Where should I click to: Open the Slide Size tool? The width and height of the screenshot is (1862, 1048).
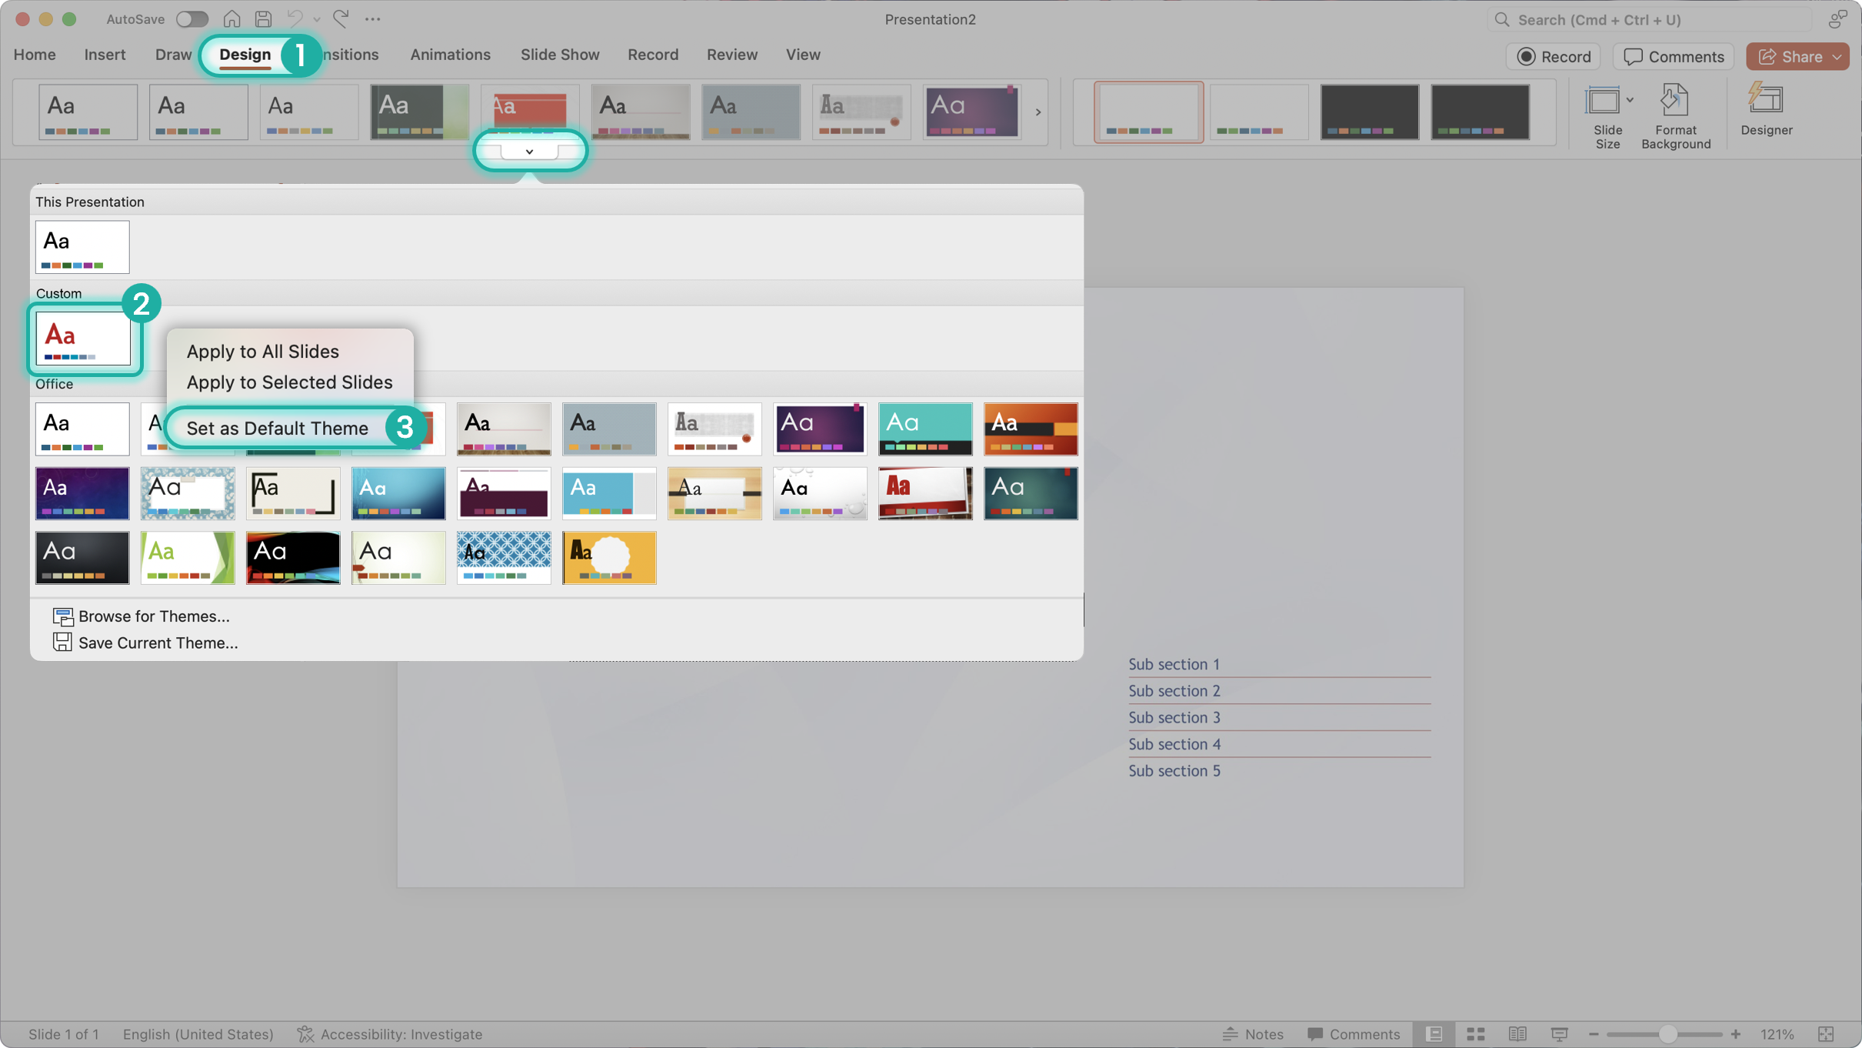(1607, 117)
